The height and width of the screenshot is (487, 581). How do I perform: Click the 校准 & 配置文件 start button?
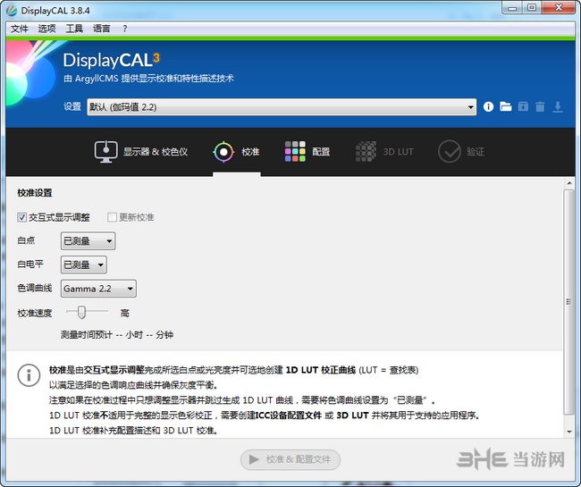tap(290, 459)
